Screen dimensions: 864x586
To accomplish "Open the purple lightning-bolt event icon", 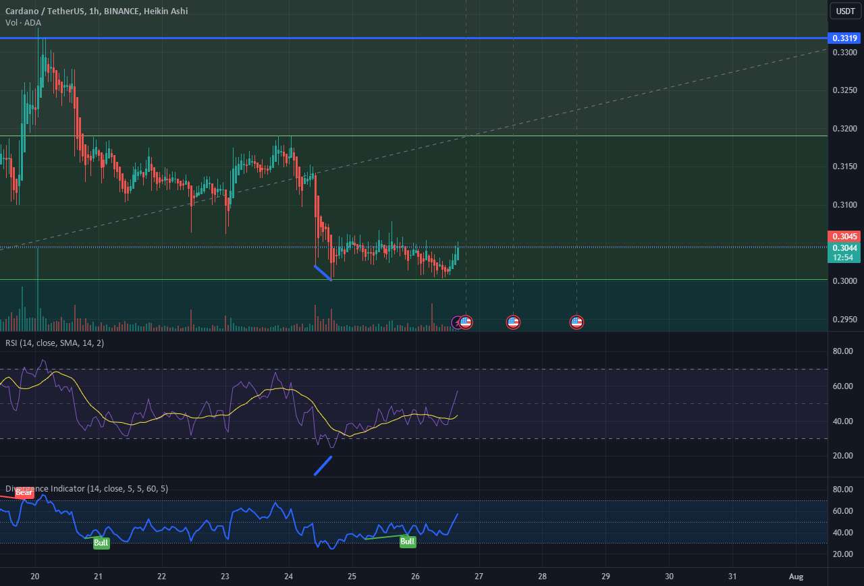I will [457, 322].
